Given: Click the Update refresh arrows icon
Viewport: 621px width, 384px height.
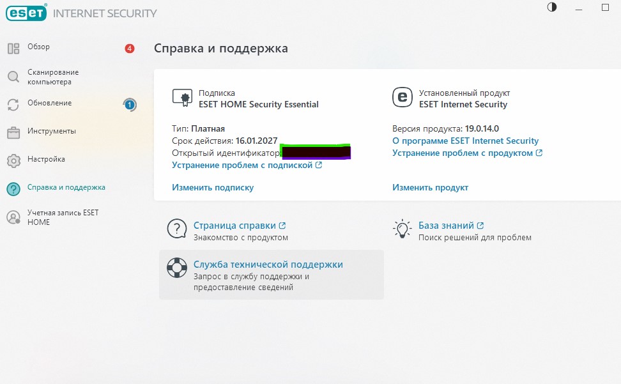Looking at the screenshot, I should click(x=13, y=105).
